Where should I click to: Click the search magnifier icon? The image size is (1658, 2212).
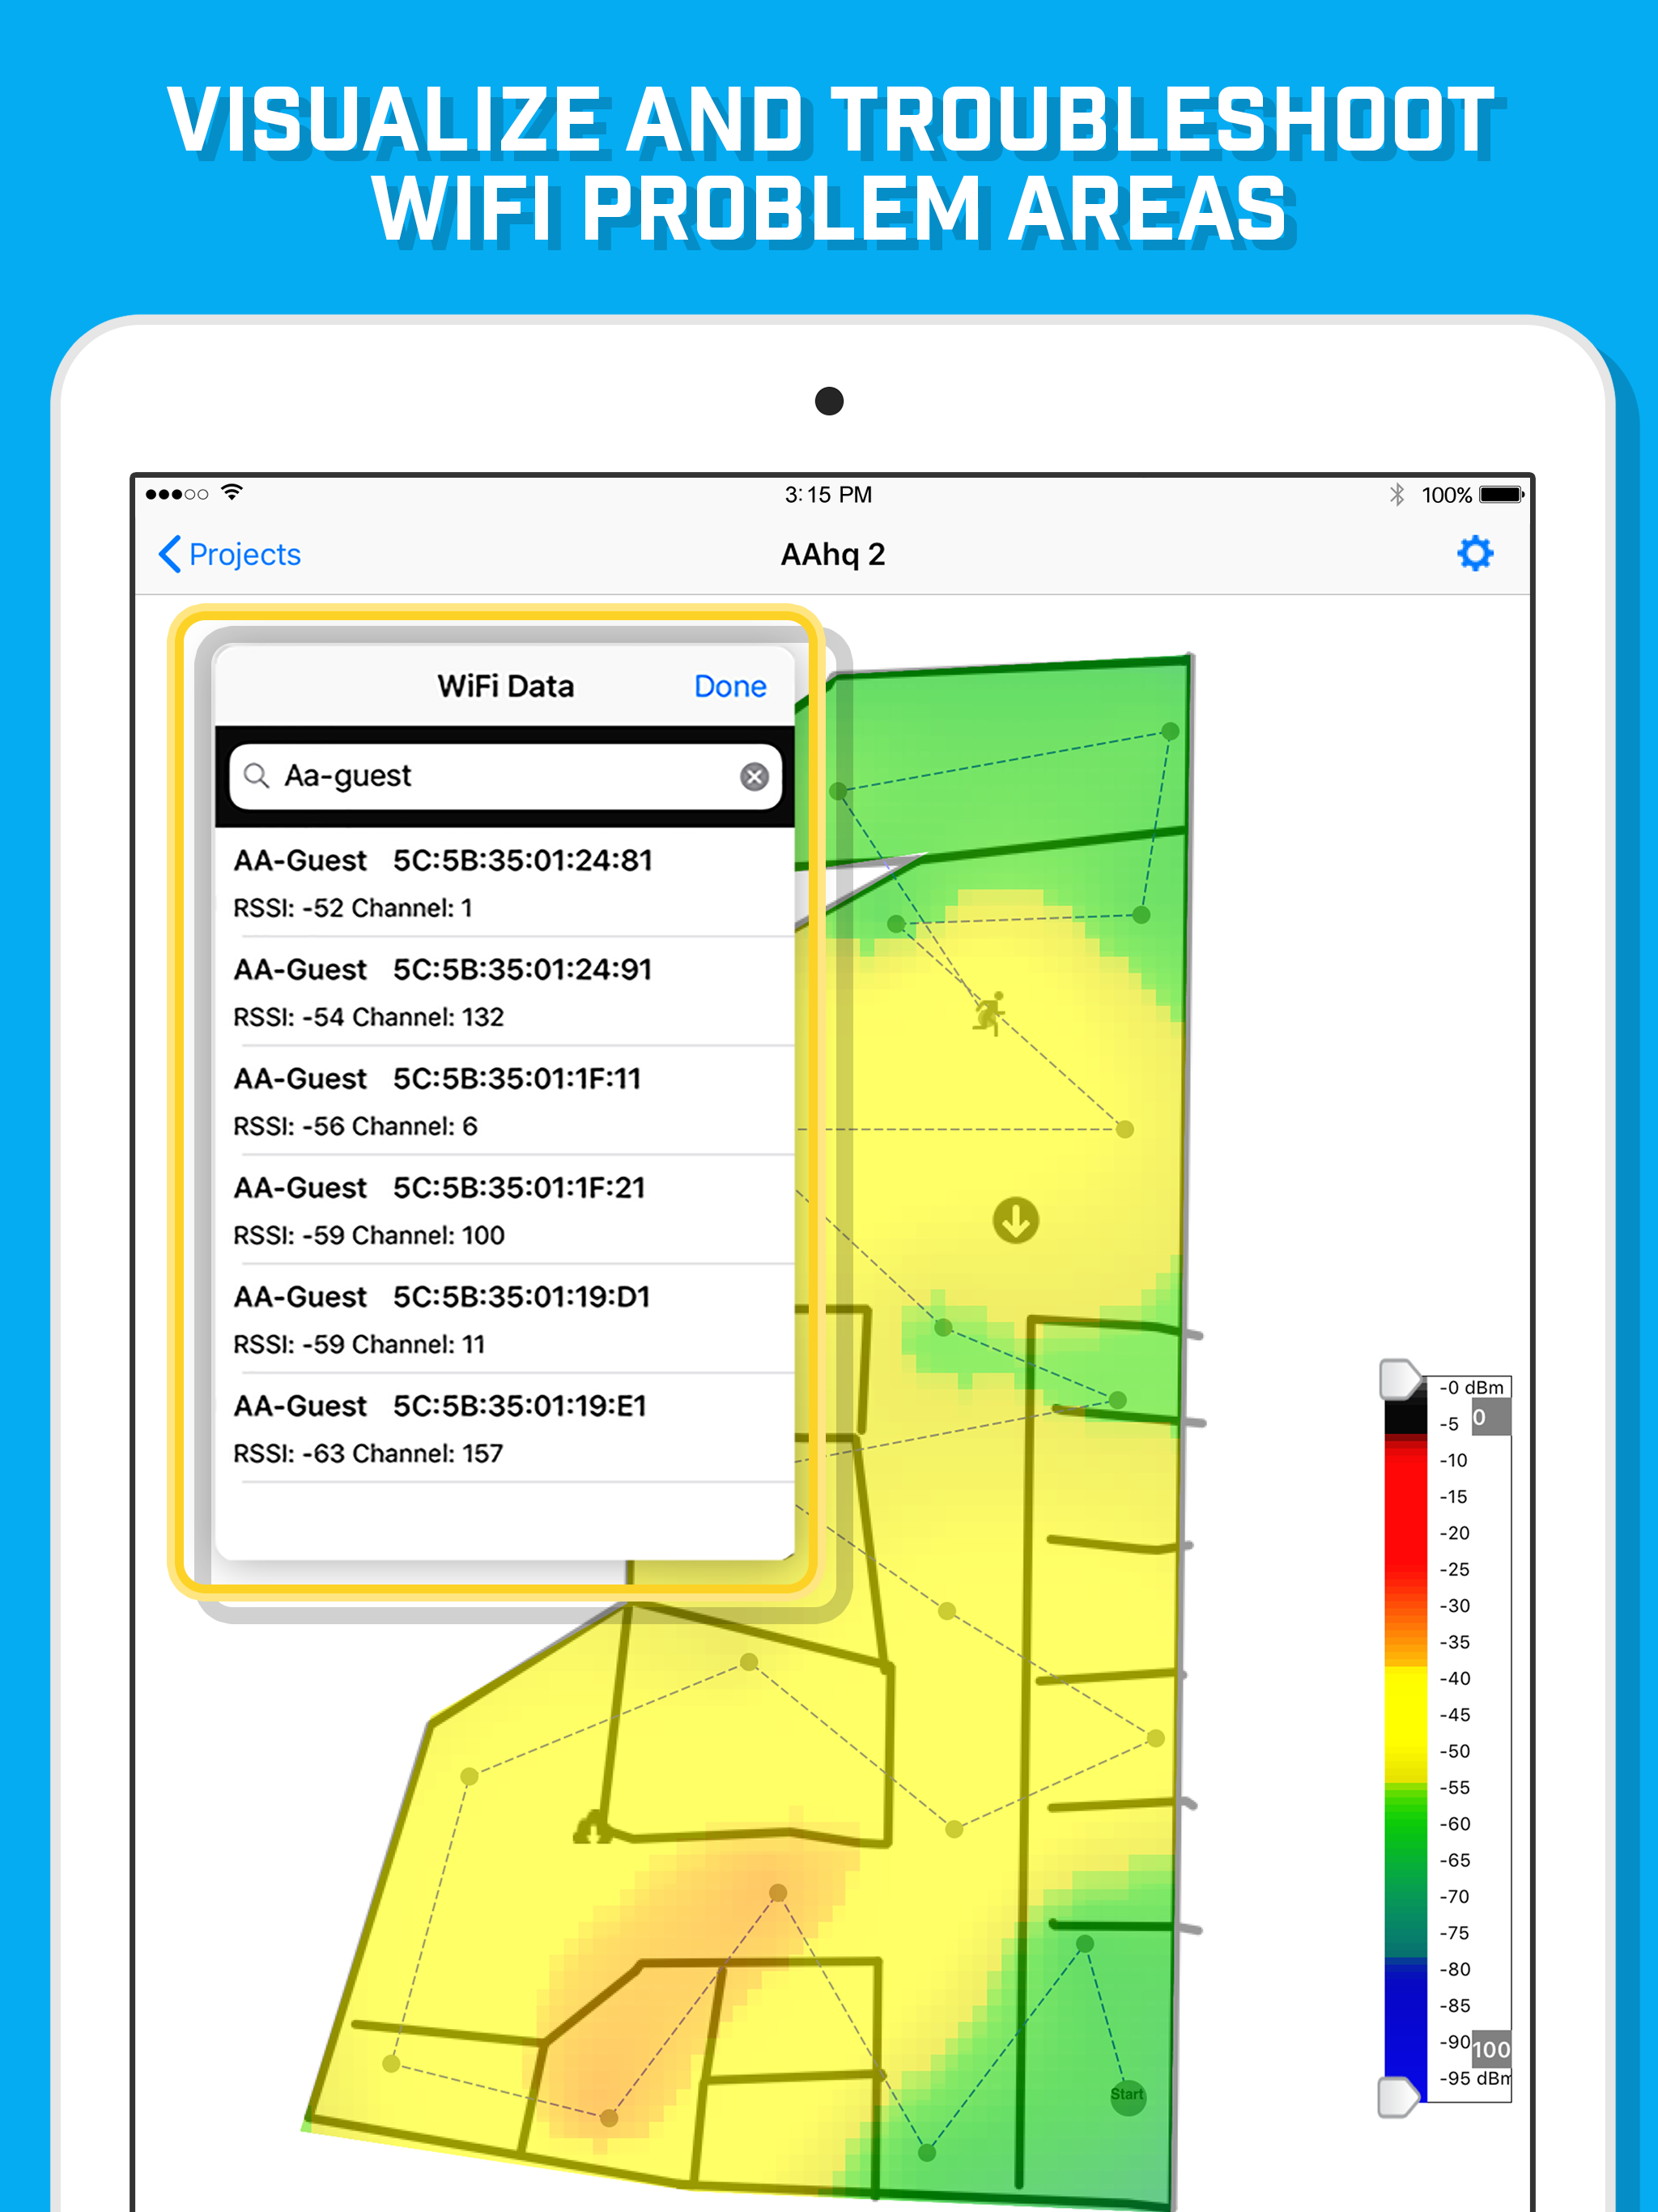pos(257,776)
